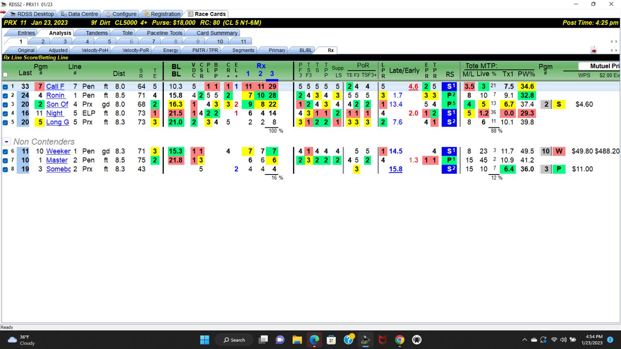Click the volume icon in system tray
The width and height of the screenshot is (621, 349).
coord(563,340)
